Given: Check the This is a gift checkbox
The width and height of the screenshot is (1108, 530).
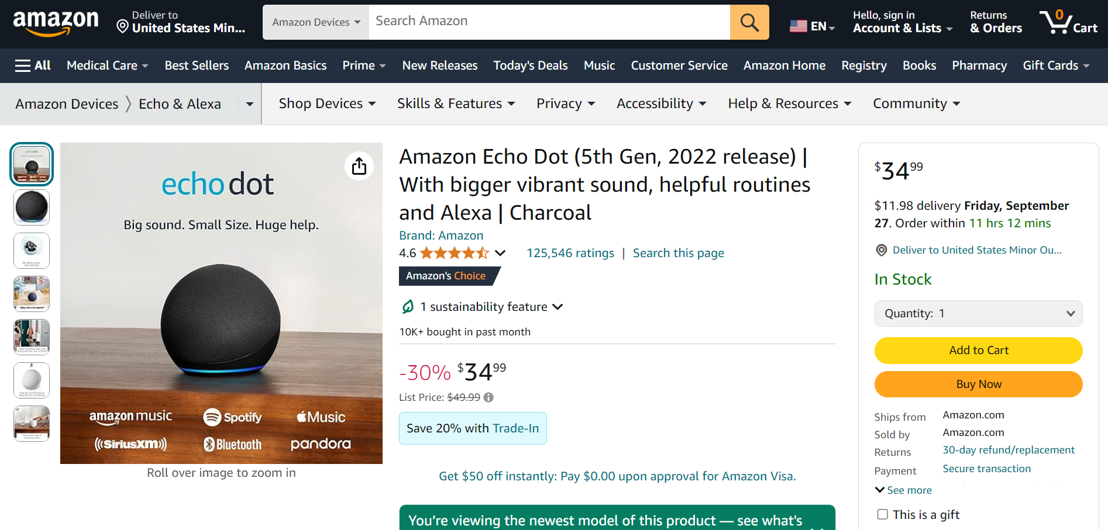Looking at the screenshot, I should (882, 514).
